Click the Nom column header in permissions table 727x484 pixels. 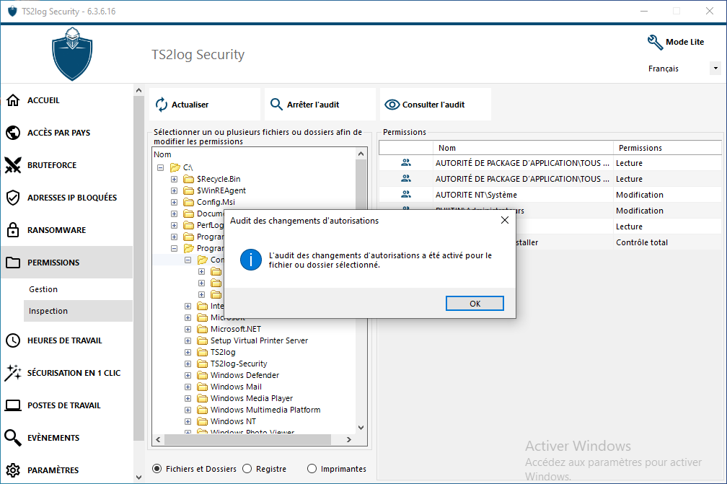coord(524,148)
